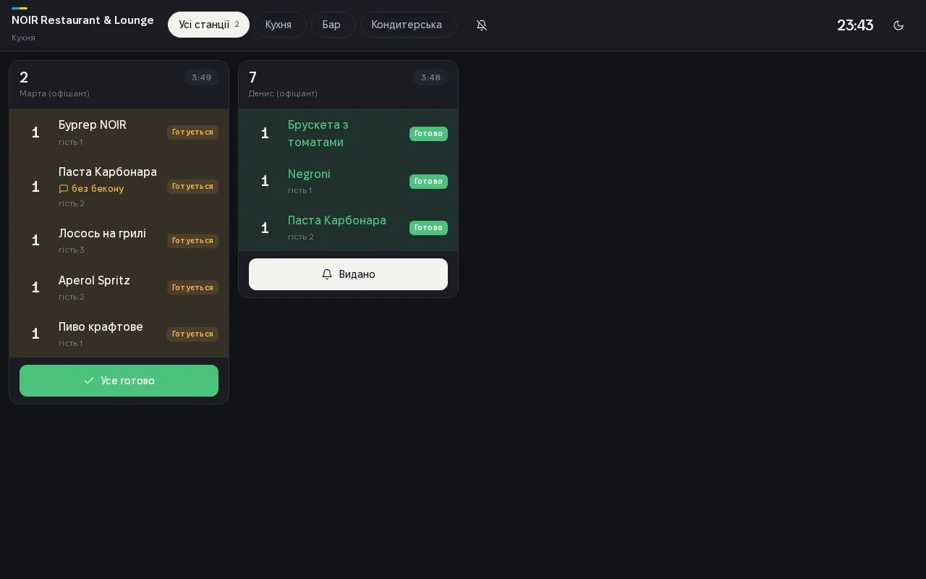The image size is (926, 579).
Task: Select the Брускета з томатами item
Action: click(x=348, y=134)
